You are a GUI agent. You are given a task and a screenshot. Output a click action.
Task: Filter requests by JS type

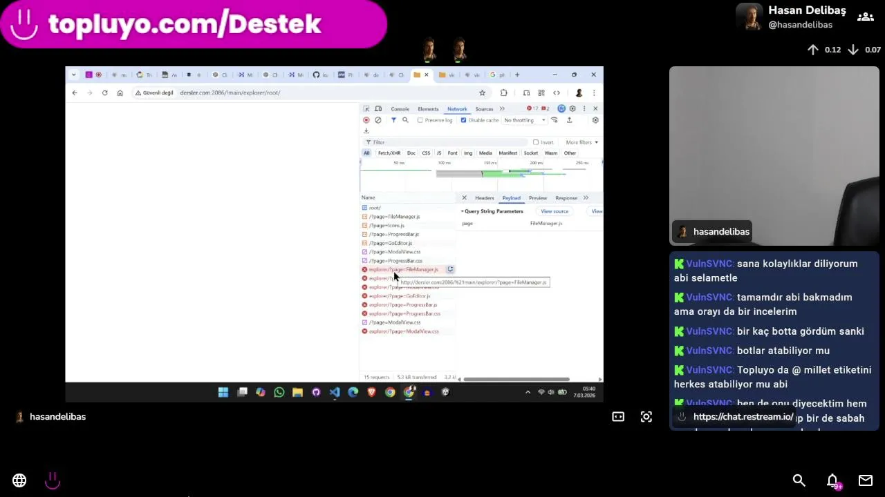point(438,153)
